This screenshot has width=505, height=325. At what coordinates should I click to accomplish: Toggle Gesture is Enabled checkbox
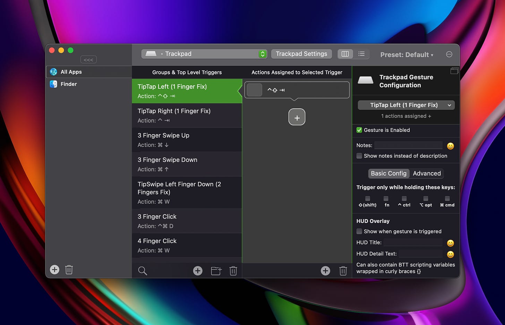click(x=359, y=130)
